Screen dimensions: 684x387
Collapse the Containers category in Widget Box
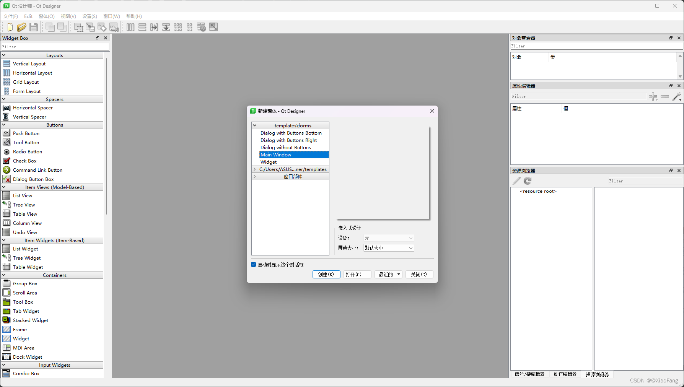pyautogui.click(x=4, y=275)
